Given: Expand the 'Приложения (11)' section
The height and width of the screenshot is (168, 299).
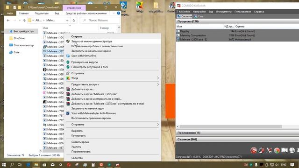Looking at the screenshot, I should click(x=237, y=133).
